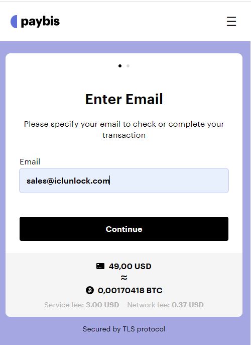Click the Email input field
Image resolution: width=251 pixels, height=345 pixels.
tap(124, 181)
